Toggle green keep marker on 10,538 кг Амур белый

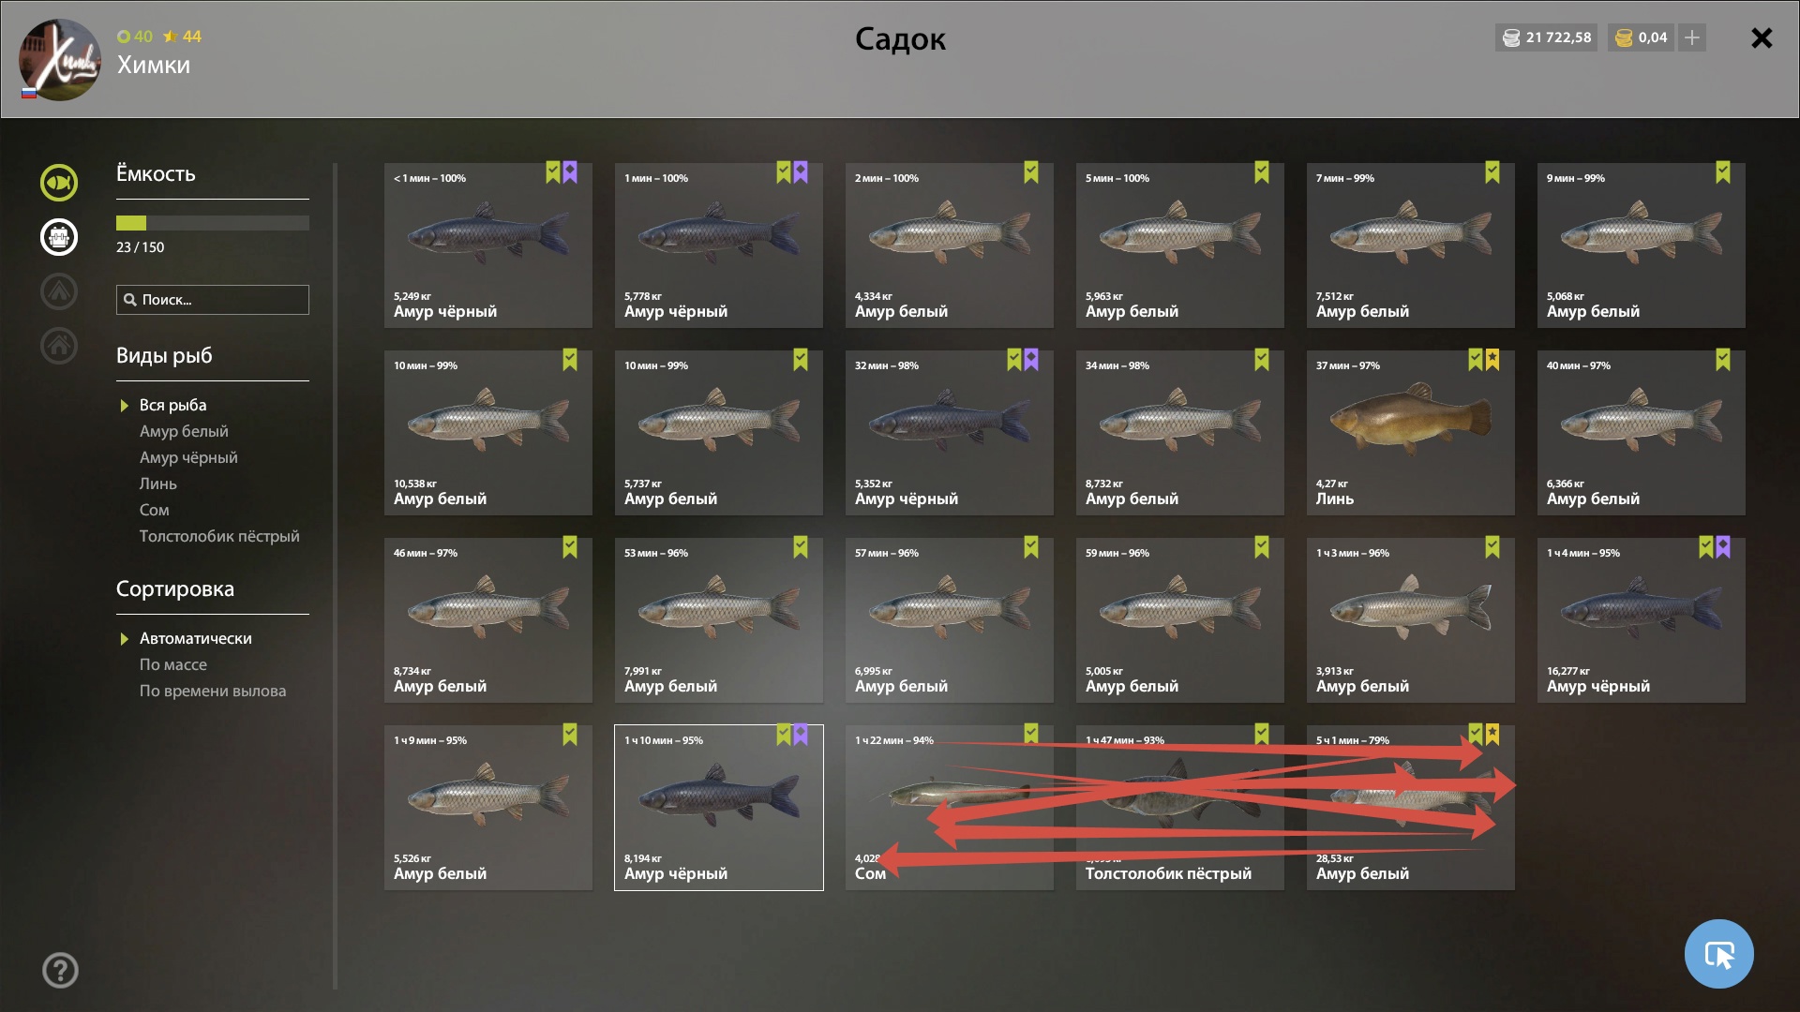coord(570,360)
